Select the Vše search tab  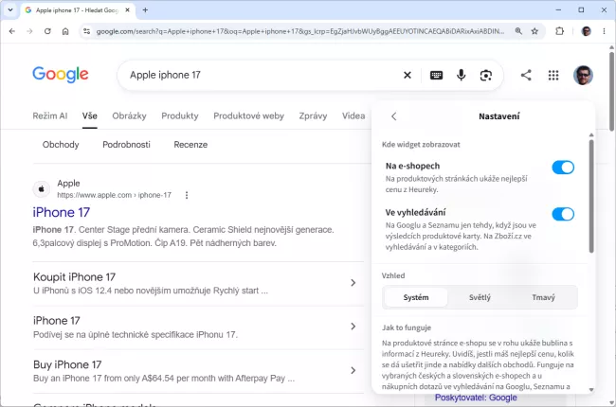tap(90, 115)
